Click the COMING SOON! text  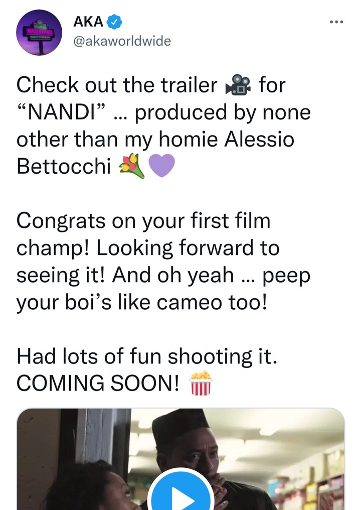(98, 383)
